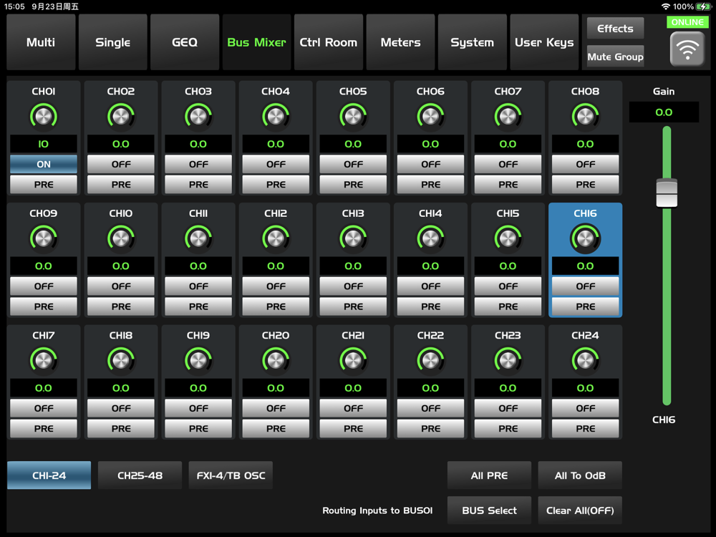The width and height of the screenshot is (716, 537).
Task: Open BUS Select
Action: tap(489, 510)
